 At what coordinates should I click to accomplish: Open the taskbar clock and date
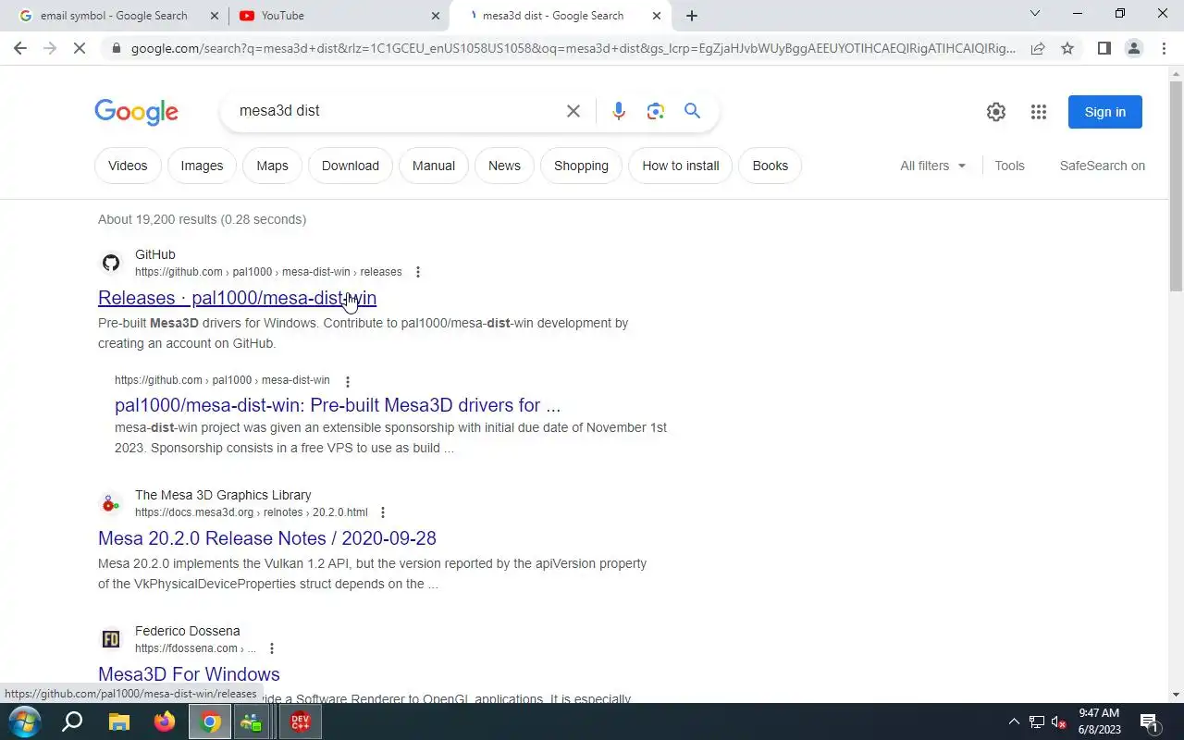click(1099, 721)
